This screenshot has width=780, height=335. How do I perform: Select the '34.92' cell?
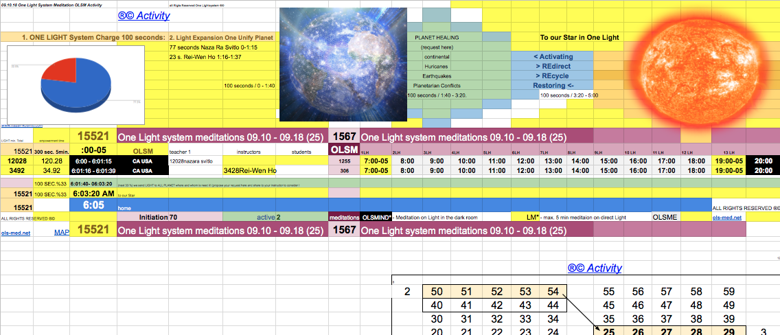pyautogui.click(x=51, y=170)
